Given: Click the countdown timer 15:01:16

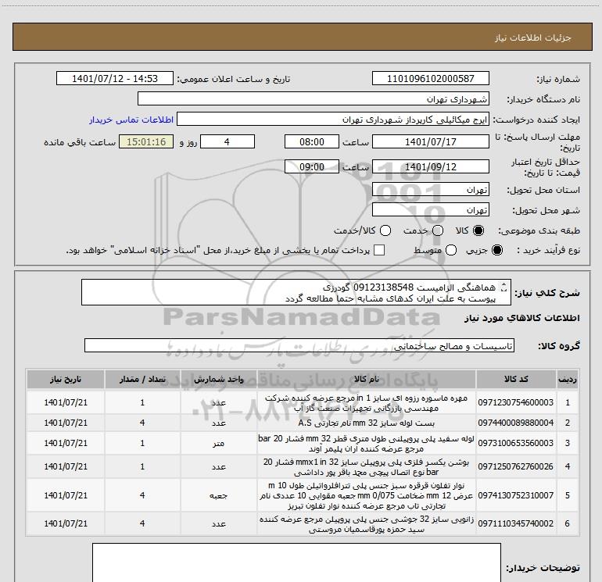Looking at the screenshot, I should click(146, 141).
